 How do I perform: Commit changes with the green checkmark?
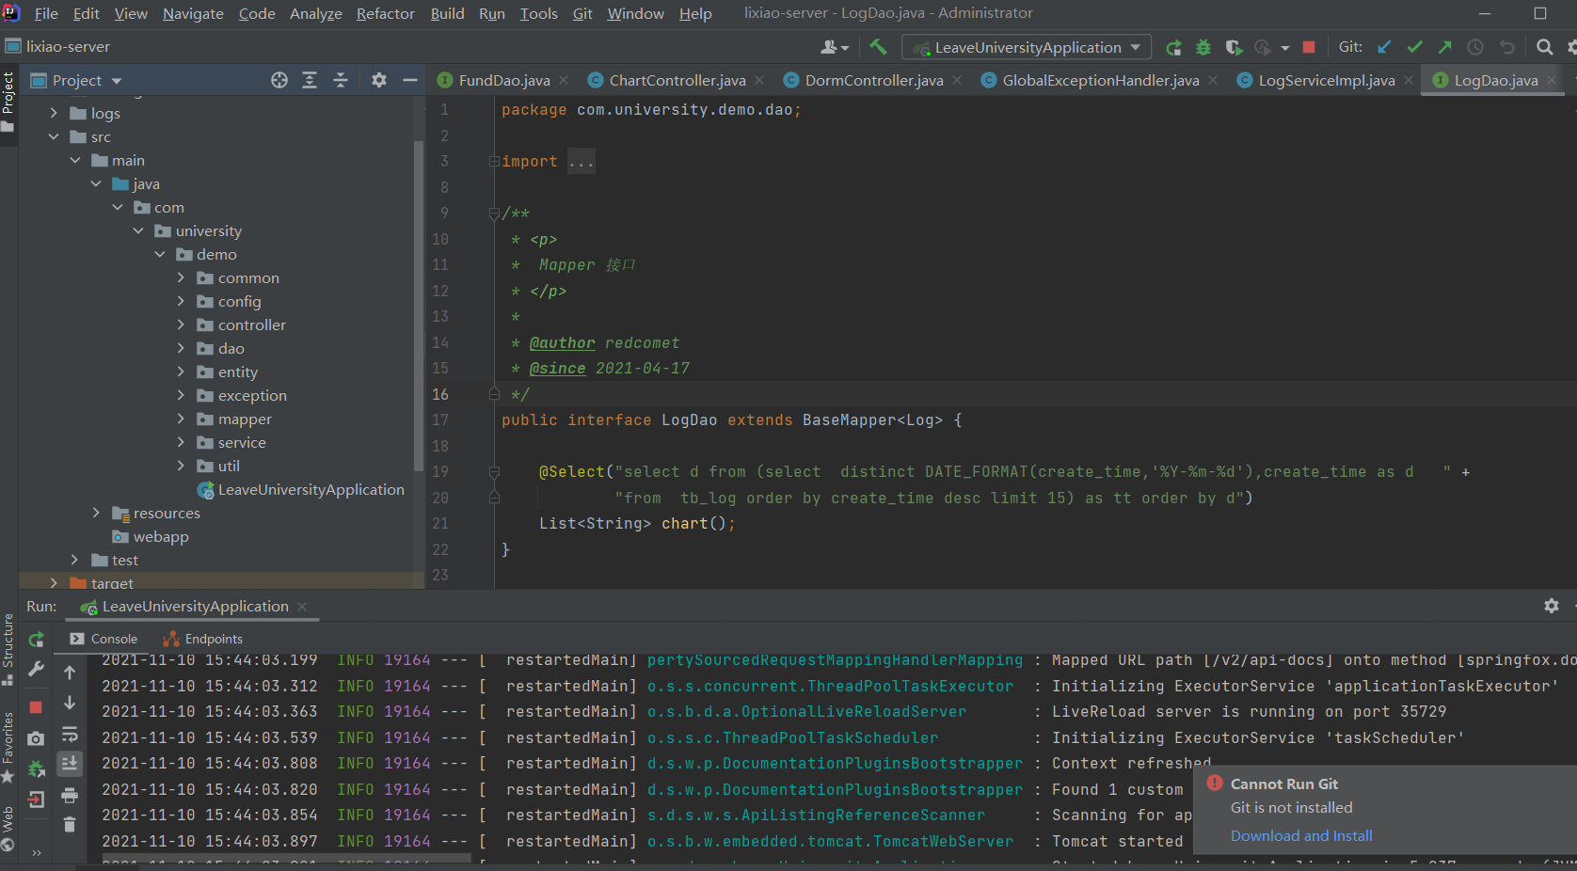click(1414, 47)
